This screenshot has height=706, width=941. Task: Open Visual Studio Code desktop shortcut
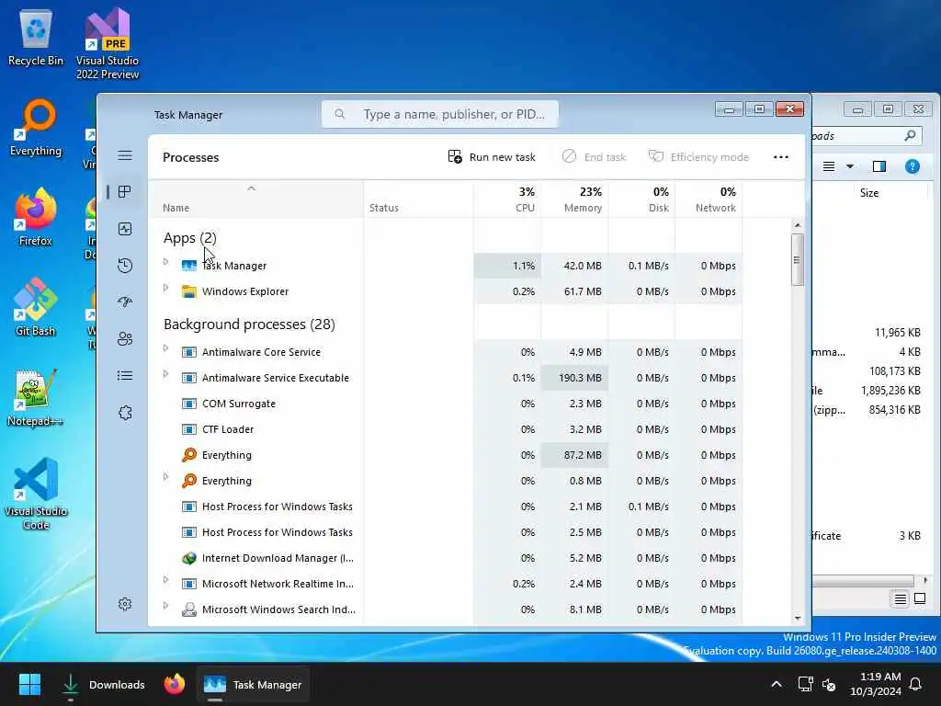click(x=36, y=494)
